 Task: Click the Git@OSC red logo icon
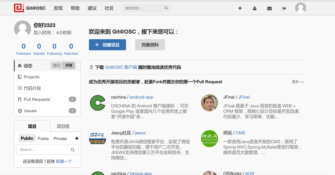coord(19,8)
